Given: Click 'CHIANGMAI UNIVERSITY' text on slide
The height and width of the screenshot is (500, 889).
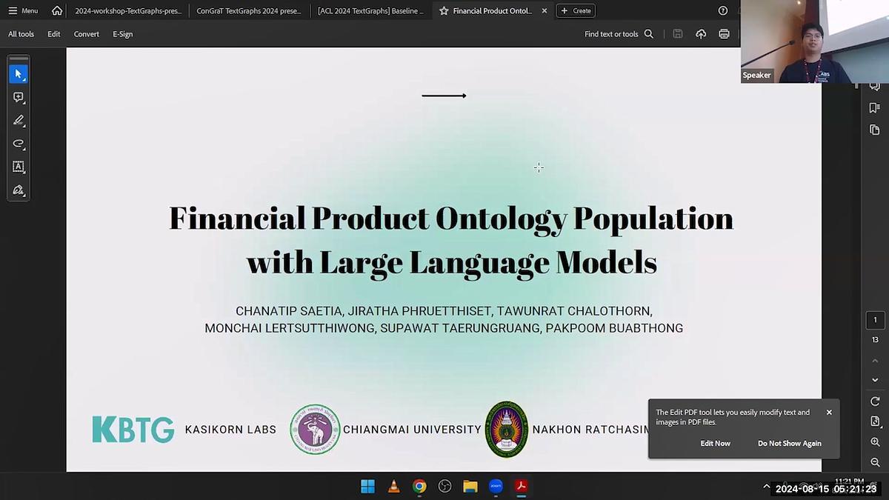Looking at the screenshot, I should (x=412, y=430).
